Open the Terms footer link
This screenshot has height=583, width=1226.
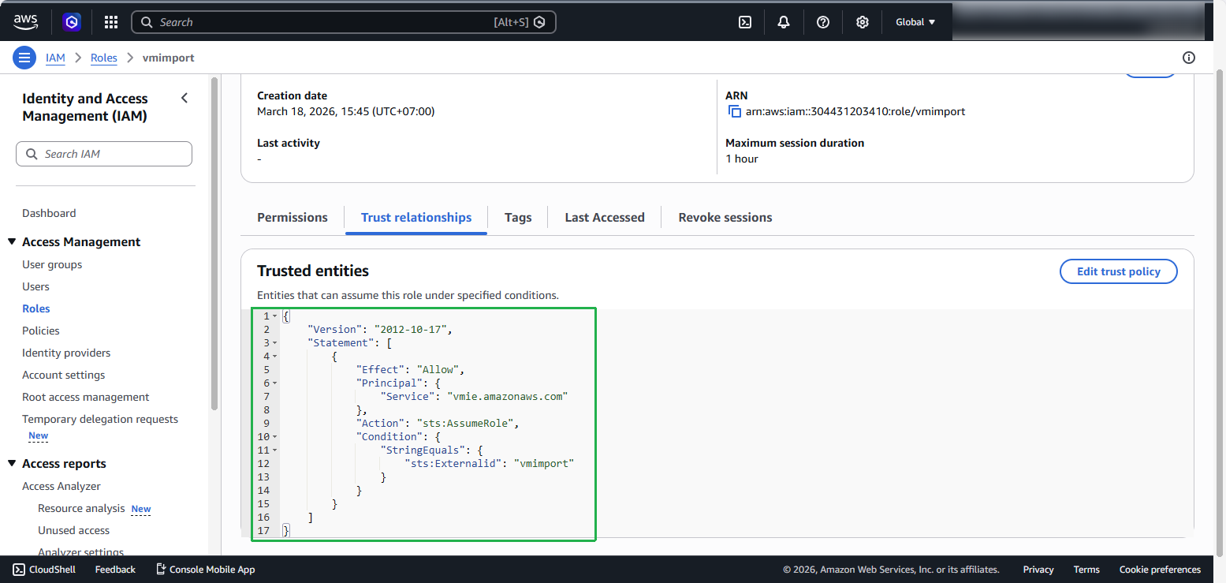click(1086, 570)
